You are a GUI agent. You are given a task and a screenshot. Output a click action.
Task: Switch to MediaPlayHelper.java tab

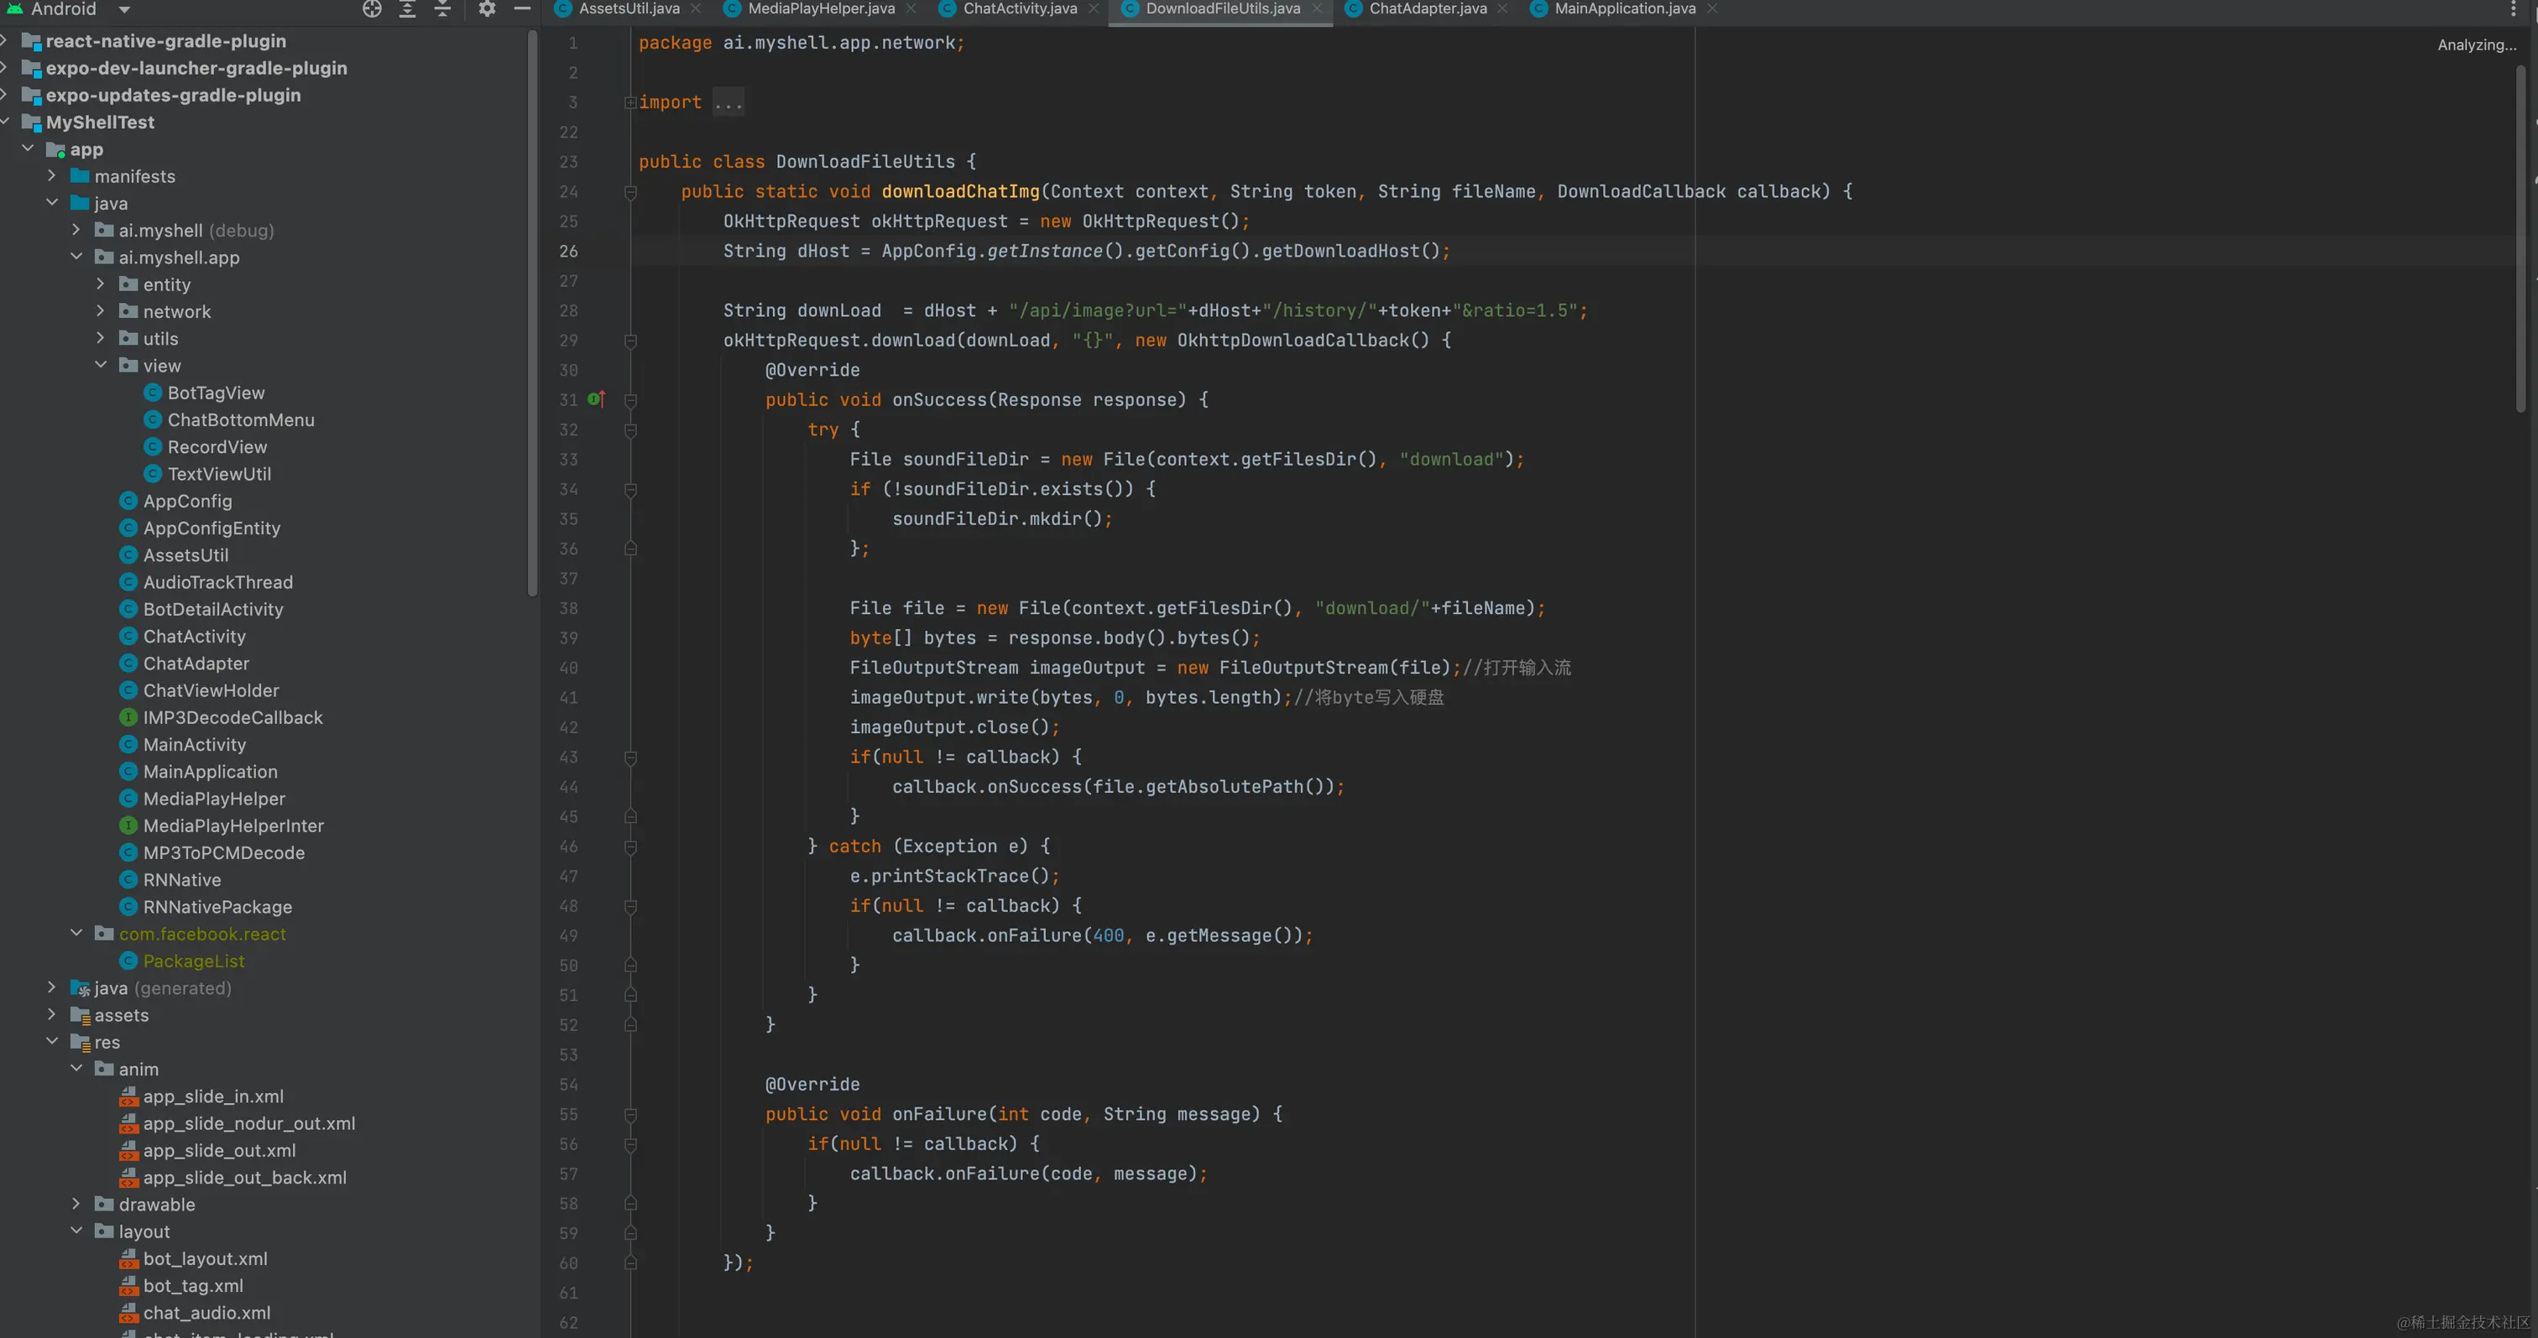pos(821,9)
